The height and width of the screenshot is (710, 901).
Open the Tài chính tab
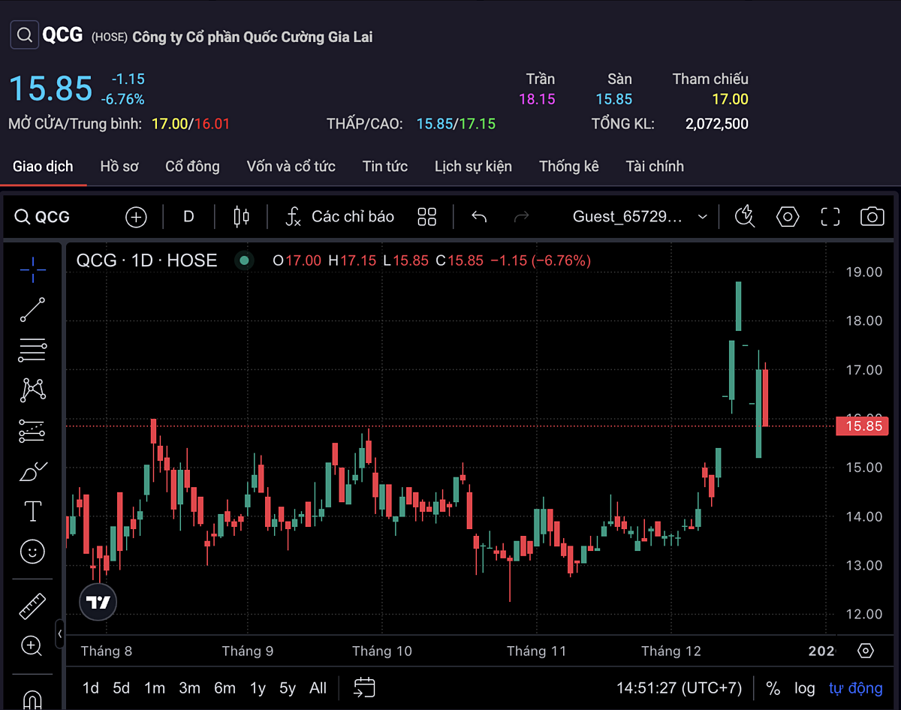(654, 167)
